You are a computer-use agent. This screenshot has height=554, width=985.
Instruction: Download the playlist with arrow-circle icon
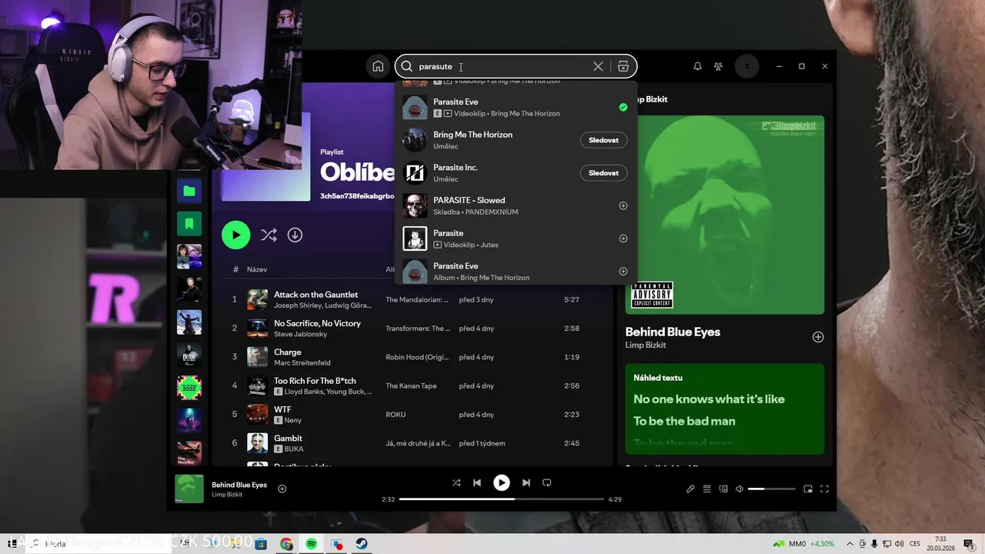click(295, 235)
